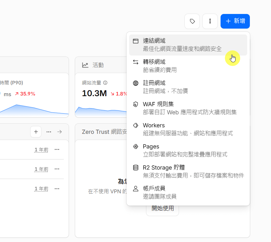Click the 部署自訂 Web 應用程式防火牆規則集 description
This screenshot has width=271, height=242.
[x=190, y=112]
